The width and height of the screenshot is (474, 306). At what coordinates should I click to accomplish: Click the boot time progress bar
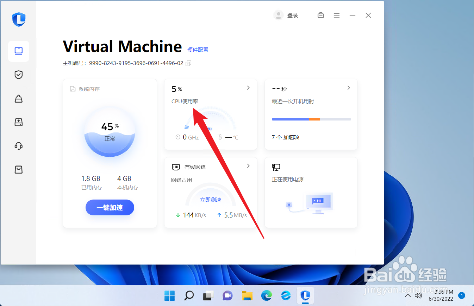point(311,119)
